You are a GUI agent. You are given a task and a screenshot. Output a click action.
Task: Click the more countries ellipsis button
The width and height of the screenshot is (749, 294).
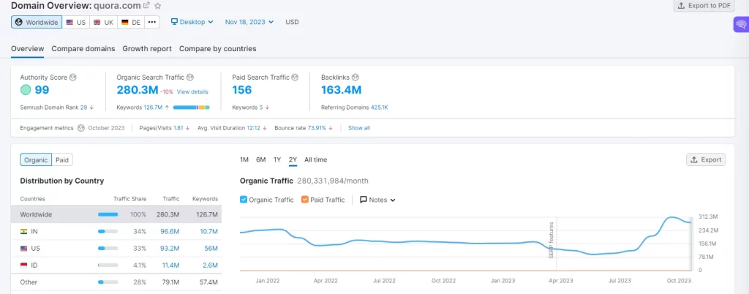pyautogui.click(x=152, y=22)
